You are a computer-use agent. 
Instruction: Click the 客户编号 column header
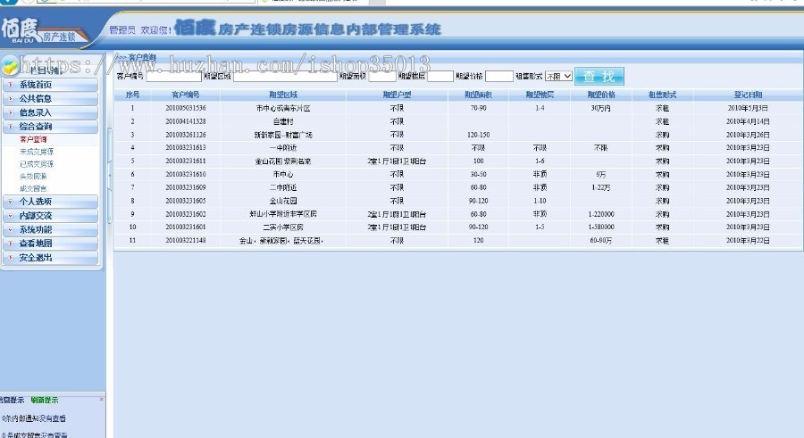[186, 95]
